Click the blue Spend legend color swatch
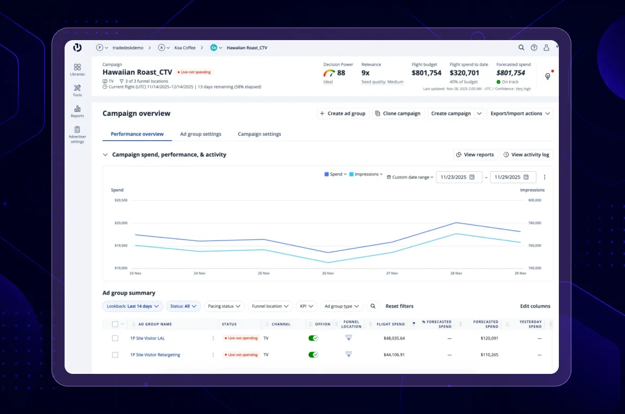625x414 pixels. [327, 174]
